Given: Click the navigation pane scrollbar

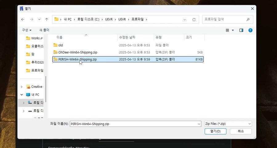Looking at the screenshot, I should (46, 89).
